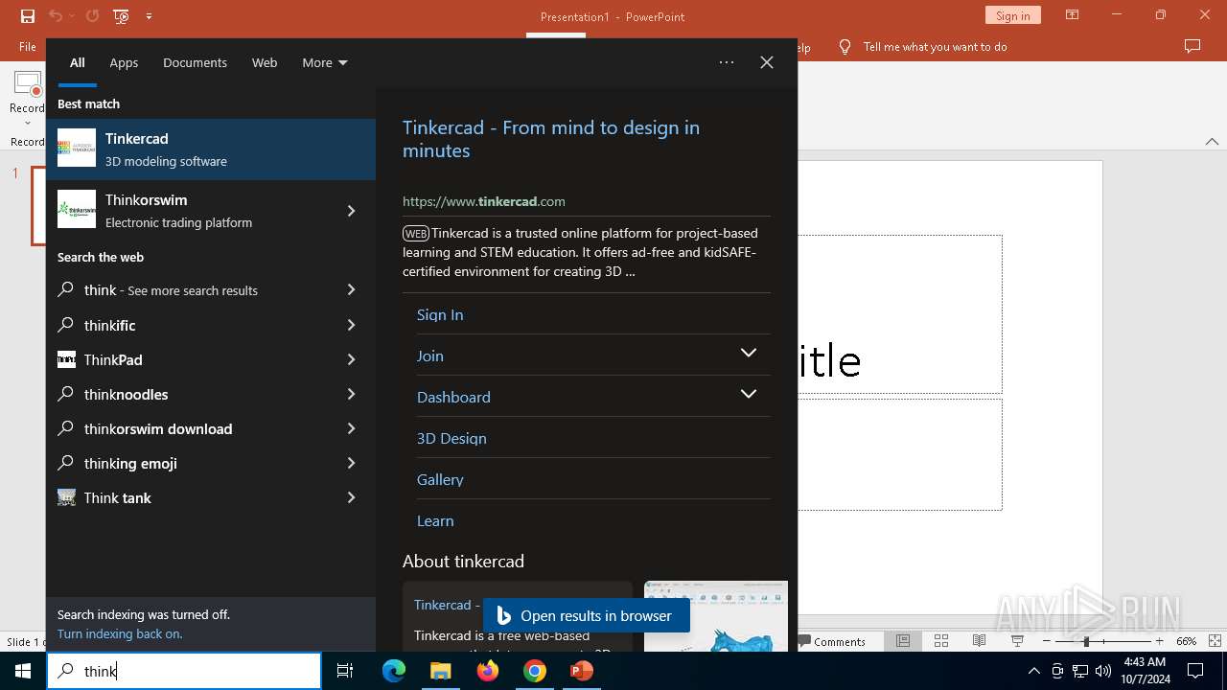Image resolution: width=1227 pixels, height=690 pixels.
Task: Click the volume speaker tray icon
Action: [1103, 671]
